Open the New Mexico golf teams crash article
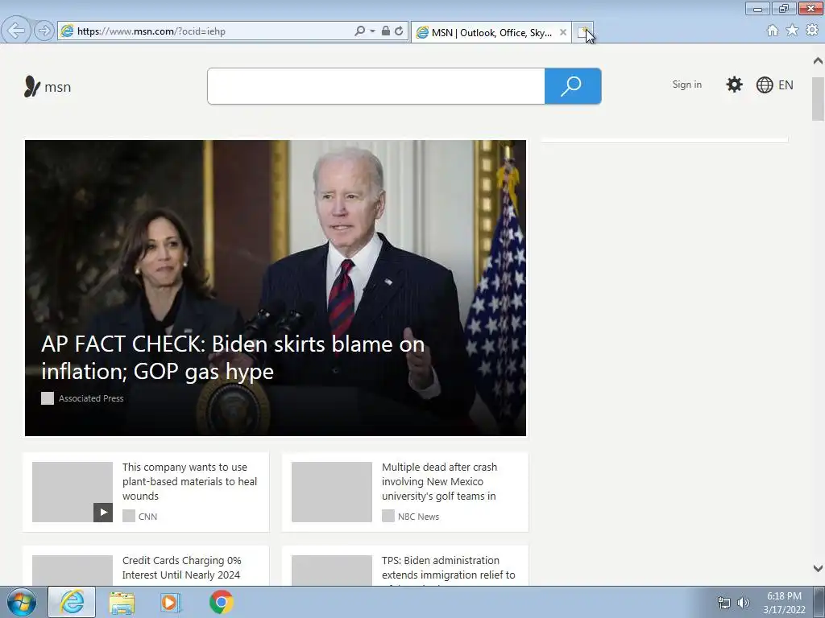 tap(439, 481)
